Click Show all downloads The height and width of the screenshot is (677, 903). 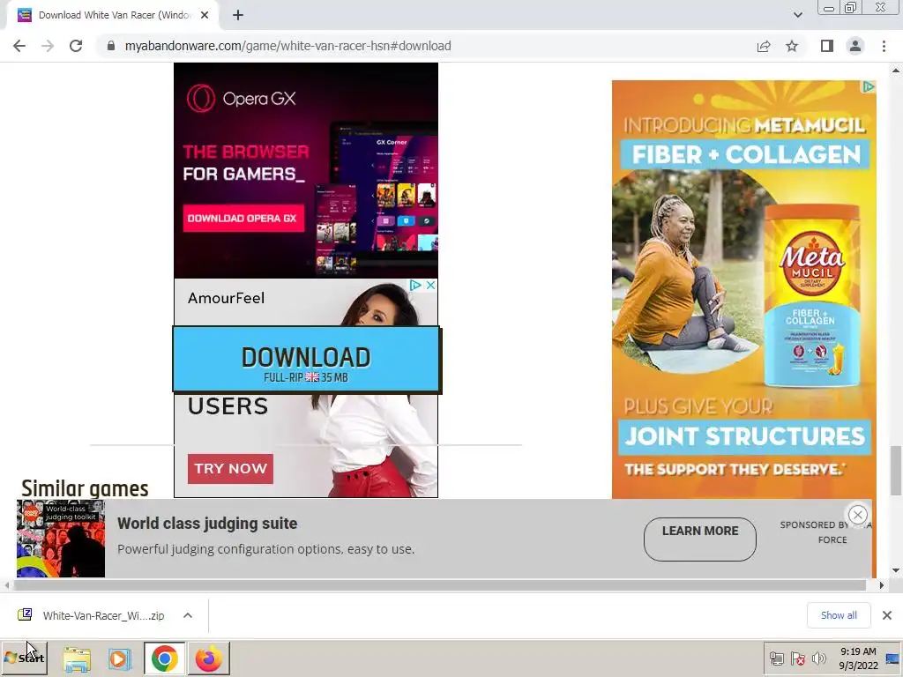click(x=839, y=615)
